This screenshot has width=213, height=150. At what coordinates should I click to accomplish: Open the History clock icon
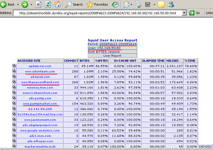[115, 4]
